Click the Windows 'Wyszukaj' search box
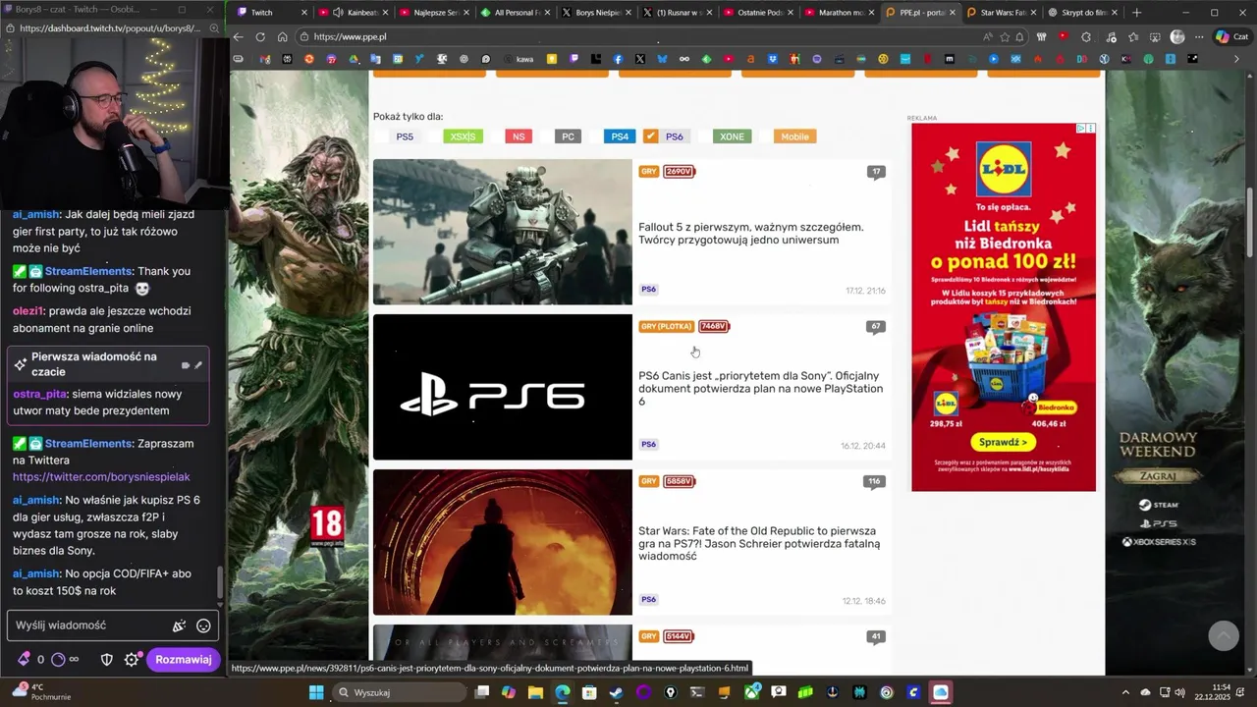 pos(398,692)
